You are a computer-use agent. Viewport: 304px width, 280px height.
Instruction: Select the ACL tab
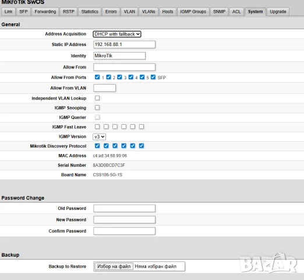(x=236, y=12)
